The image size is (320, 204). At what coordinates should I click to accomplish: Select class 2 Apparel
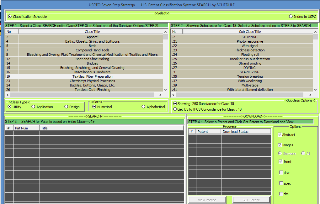coord(84,37)
